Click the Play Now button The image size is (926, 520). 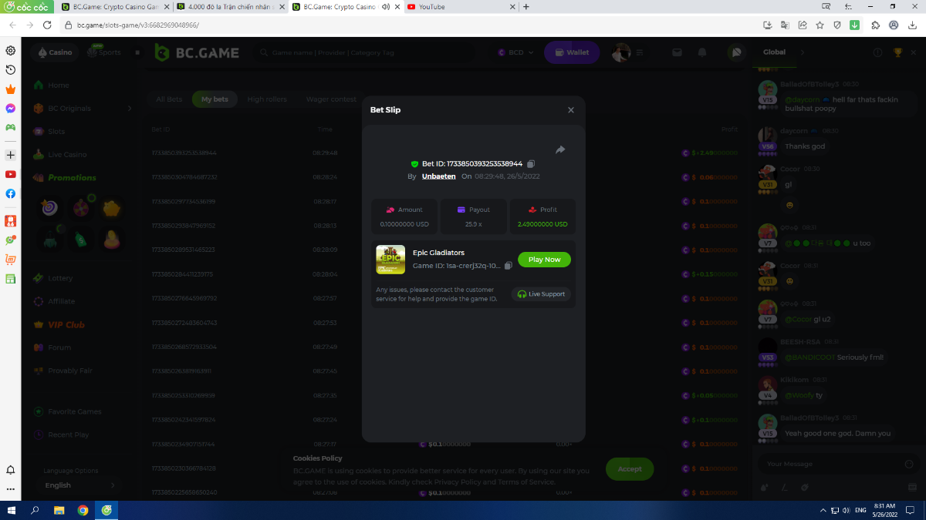tap(544, 260)
